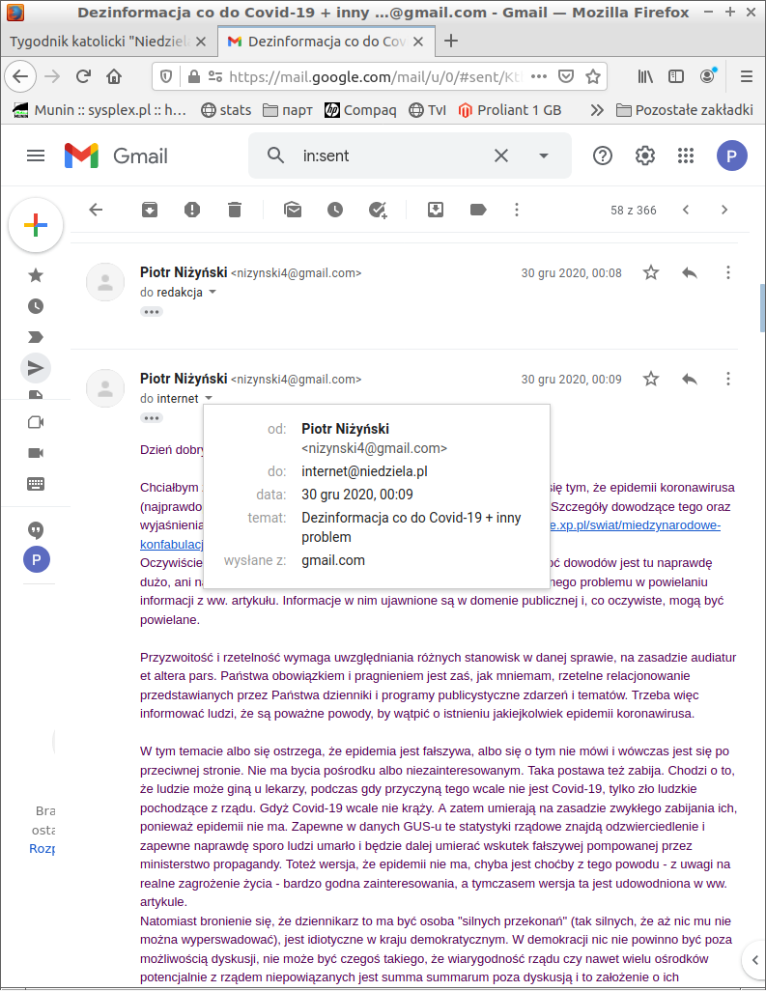Report this conversation as spam
766x991 pixels.
[192, 210]
